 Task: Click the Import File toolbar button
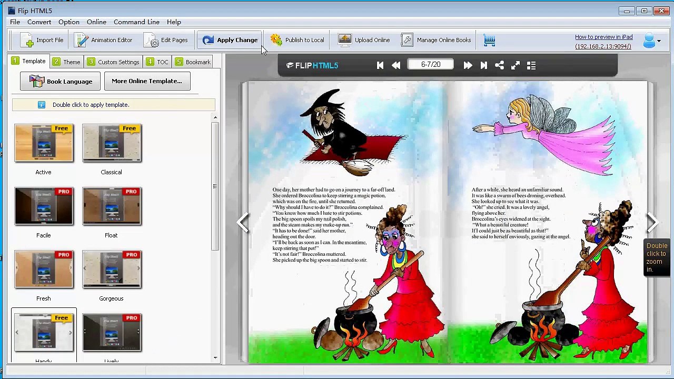(42, 40)
